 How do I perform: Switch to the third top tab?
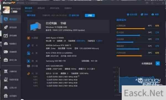(x=55, y=8)
